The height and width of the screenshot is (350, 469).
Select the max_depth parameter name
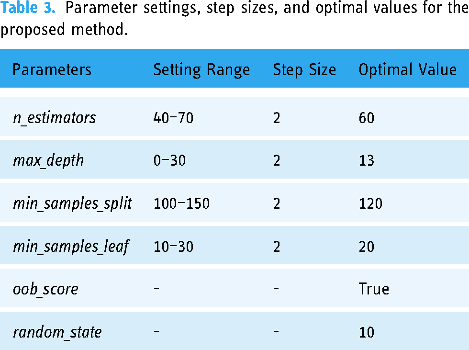48,161
